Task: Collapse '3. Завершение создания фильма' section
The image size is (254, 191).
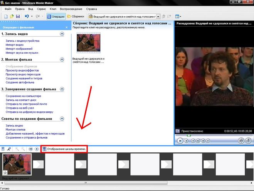Action: [62, 89]
